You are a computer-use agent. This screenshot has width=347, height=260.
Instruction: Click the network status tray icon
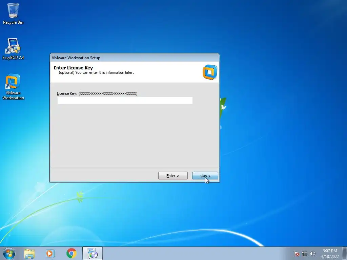[x=305, y=254]
